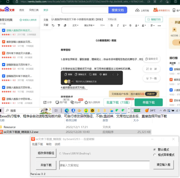This screenshot has width=180, height=178.
Task: Apply strikethrough formatting
Action: coord(130,25)
